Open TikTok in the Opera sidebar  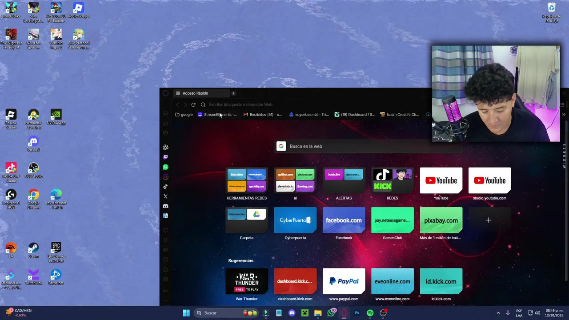pyautogui.click(x=165, y=187)
